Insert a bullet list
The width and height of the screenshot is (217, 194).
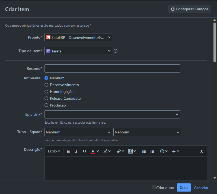[144, 151]
